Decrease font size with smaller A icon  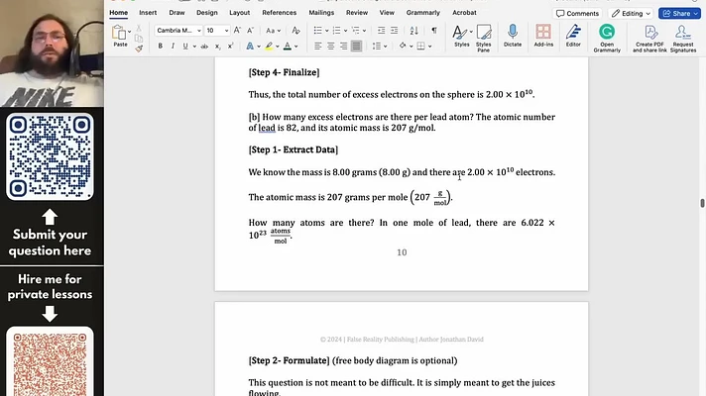point(250,30)
